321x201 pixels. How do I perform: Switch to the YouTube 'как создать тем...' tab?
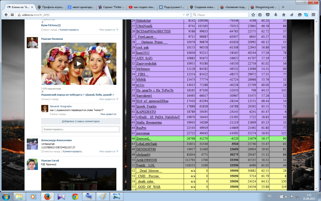pos(142,7)
